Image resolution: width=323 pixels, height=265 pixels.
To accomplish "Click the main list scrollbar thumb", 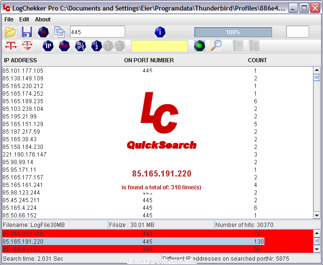I will (317, 78).
